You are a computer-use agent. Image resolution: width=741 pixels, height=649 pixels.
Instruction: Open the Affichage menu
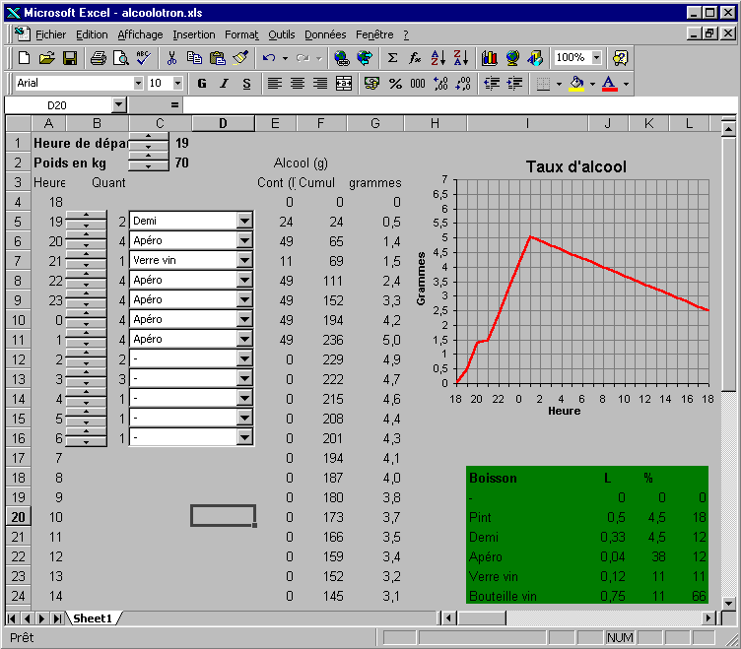click(140, 34)
